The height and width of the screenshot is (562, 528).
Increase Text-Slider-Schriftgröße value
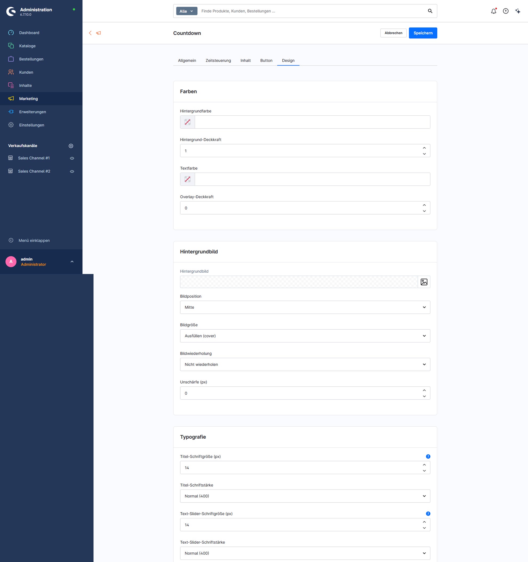424,522
